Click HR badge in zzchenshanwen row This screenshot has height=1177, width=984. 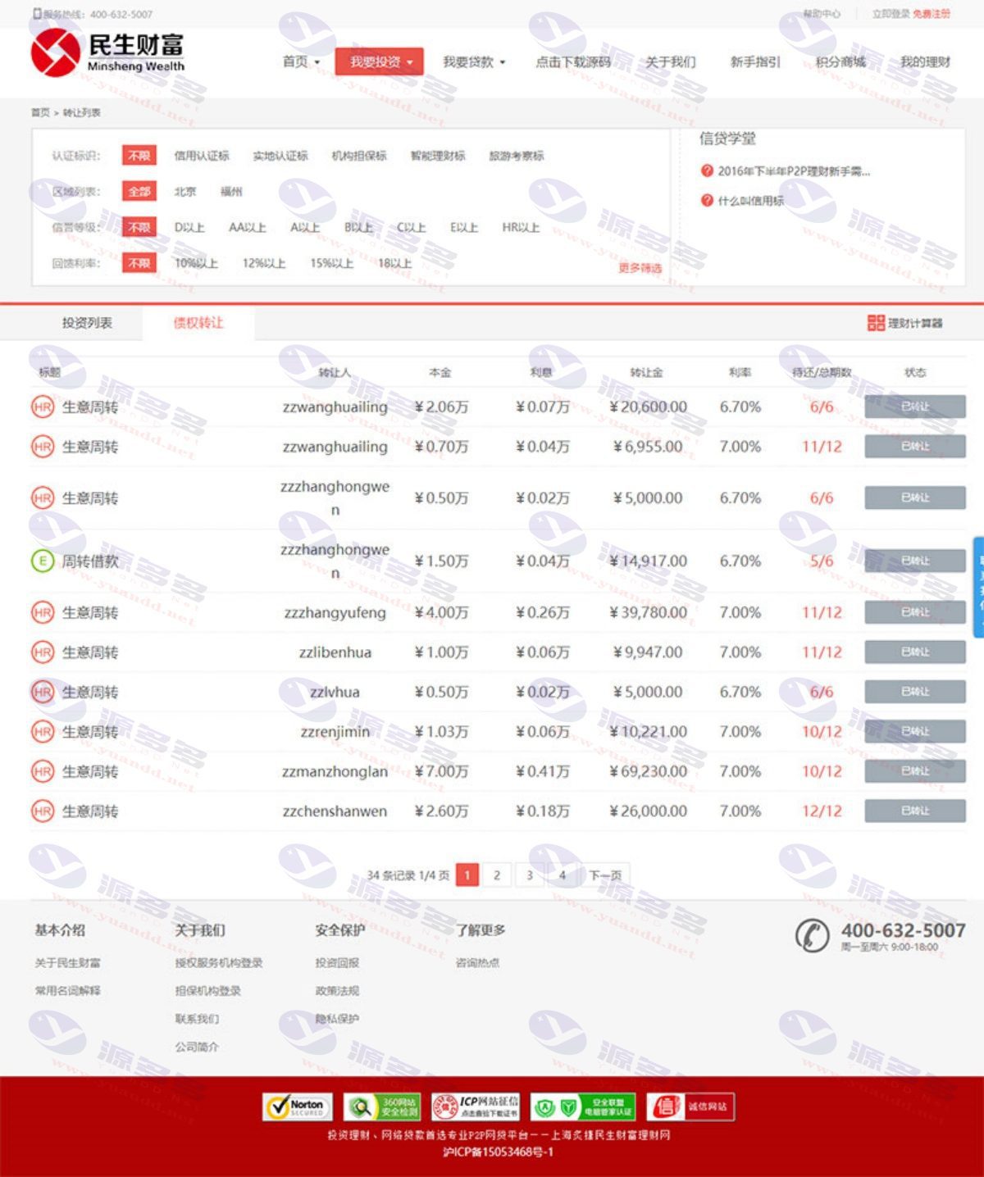click(43, 811)
